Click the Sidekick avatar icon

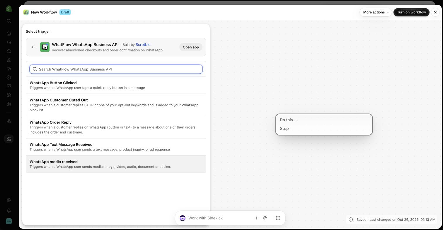(183, 218)
